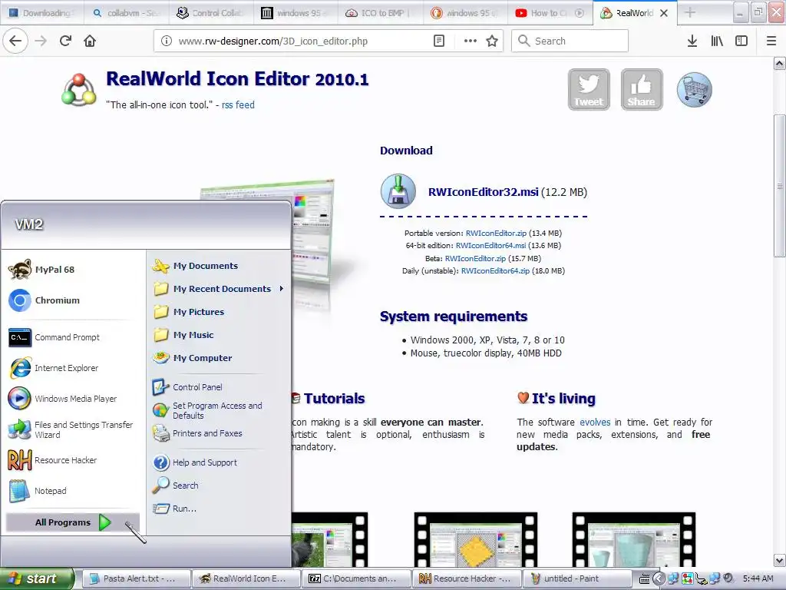The width and height of the screenshot is (786, 590).
Task: Open the hamburger application menu
Action: (x=771, y=41)
